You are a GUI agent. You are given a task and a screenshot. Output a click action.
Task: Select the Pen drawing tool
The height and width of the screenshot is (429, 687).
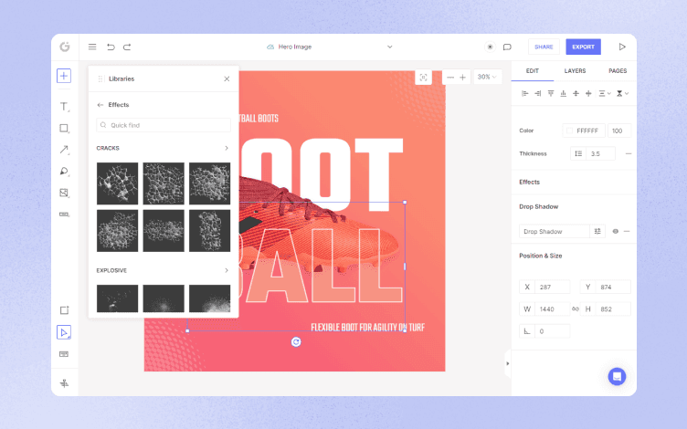coord(64,172)
